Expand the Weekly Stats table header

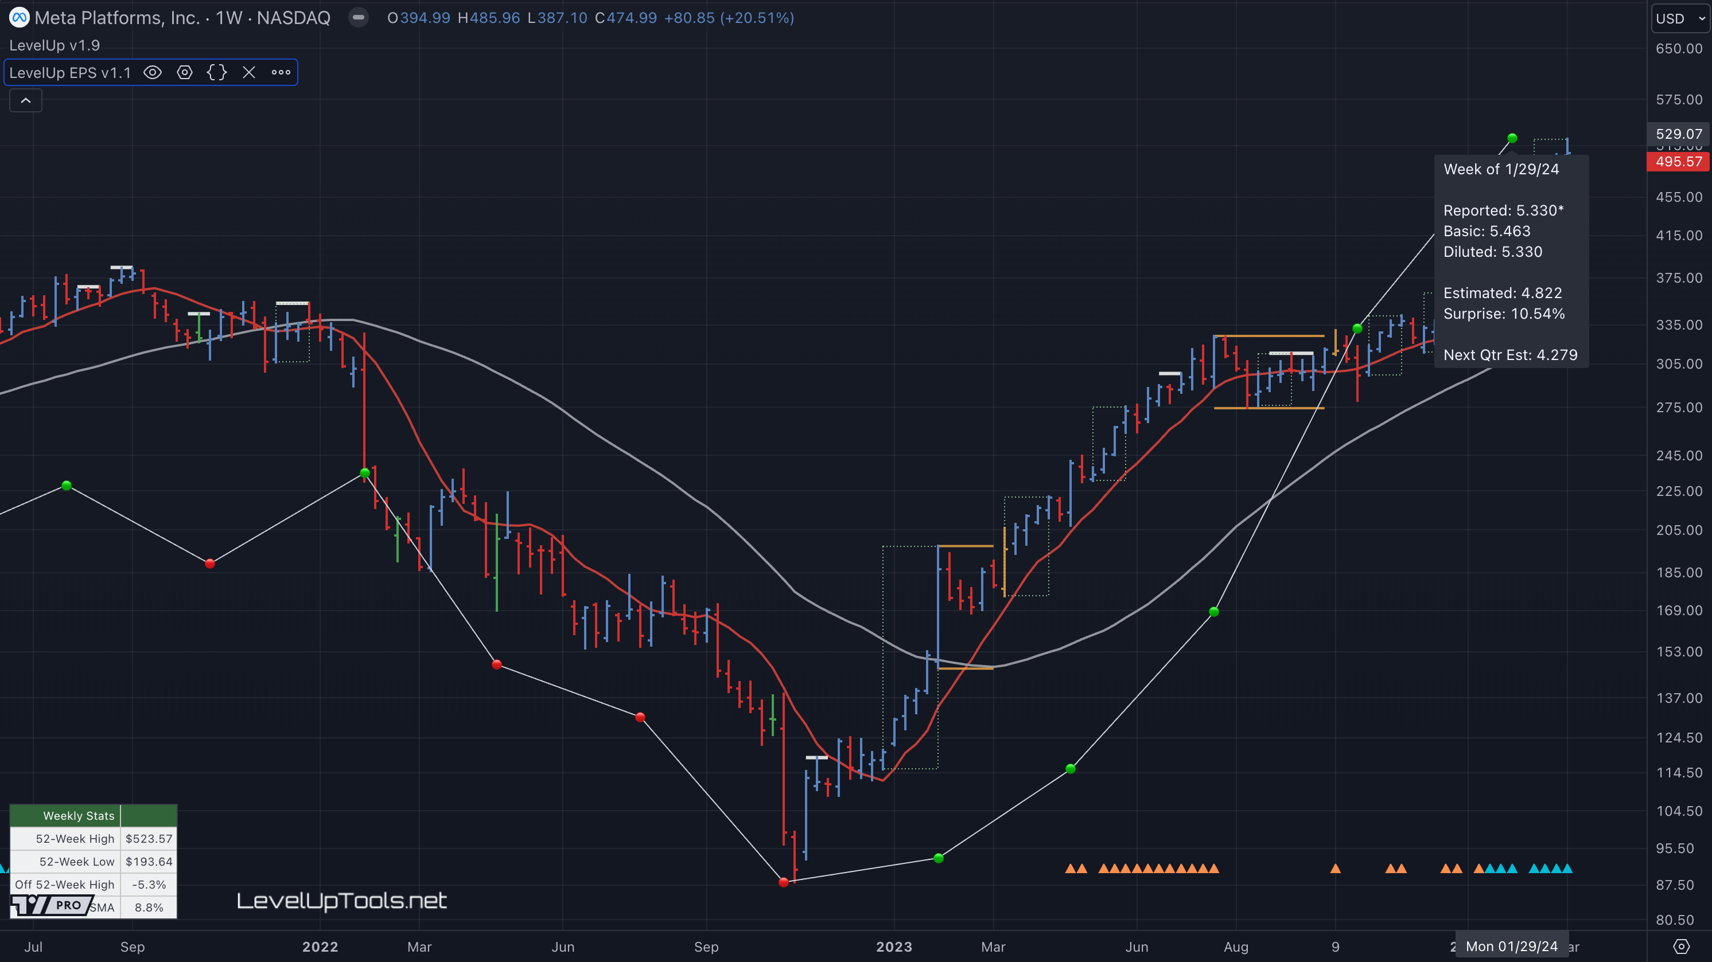point(79,815)
